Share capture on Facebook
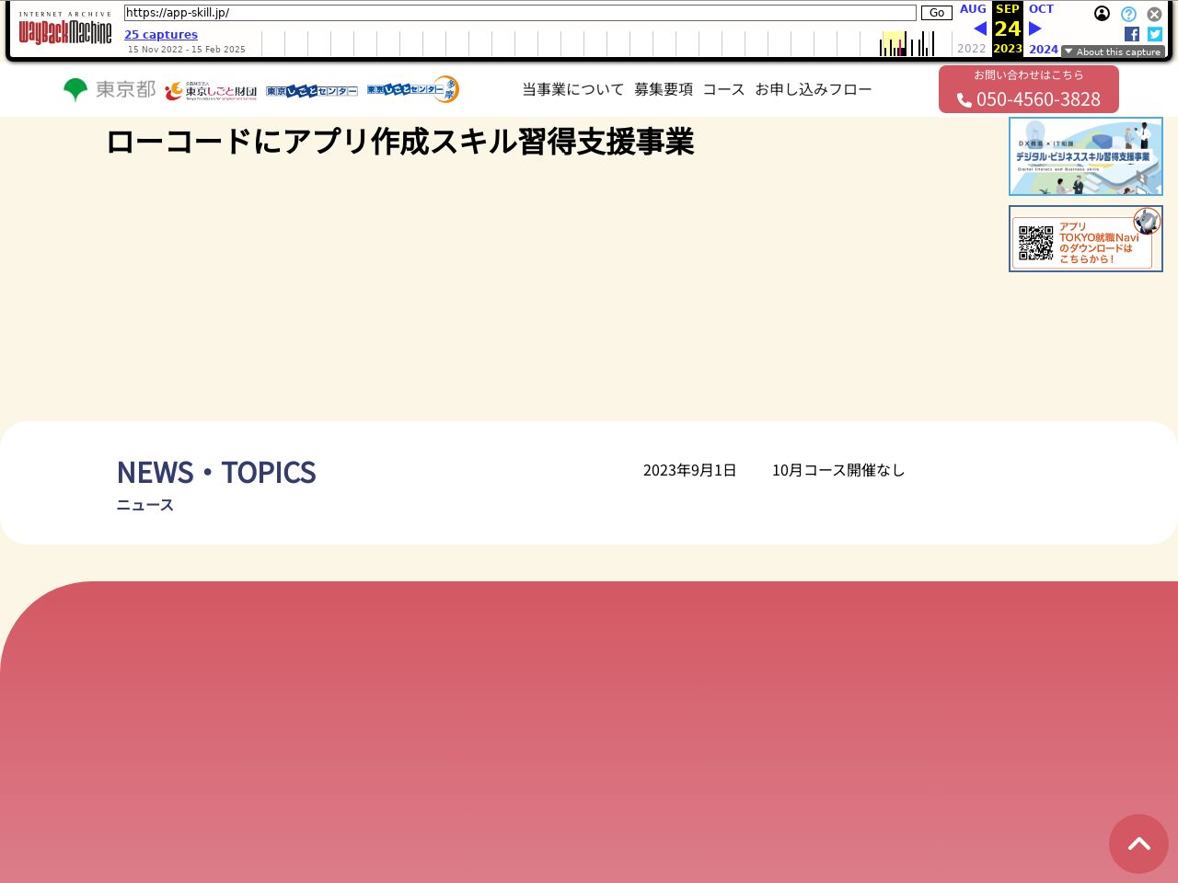Viewport: 1178px width, 883px height. click(1132, 34)
